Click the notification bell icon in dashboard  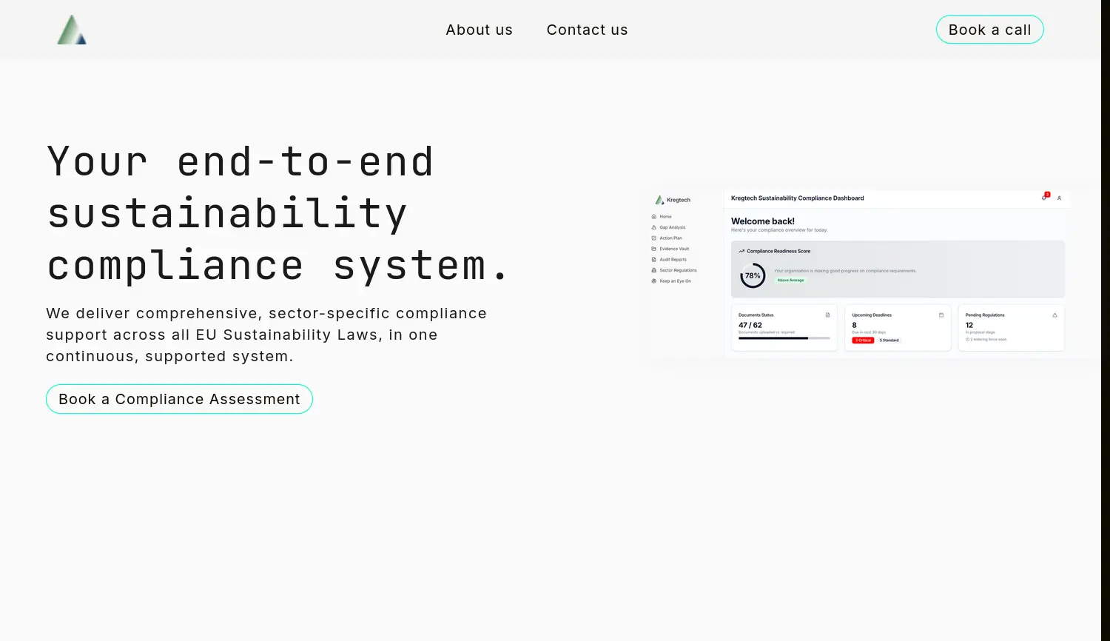(x=1044, y=198)
